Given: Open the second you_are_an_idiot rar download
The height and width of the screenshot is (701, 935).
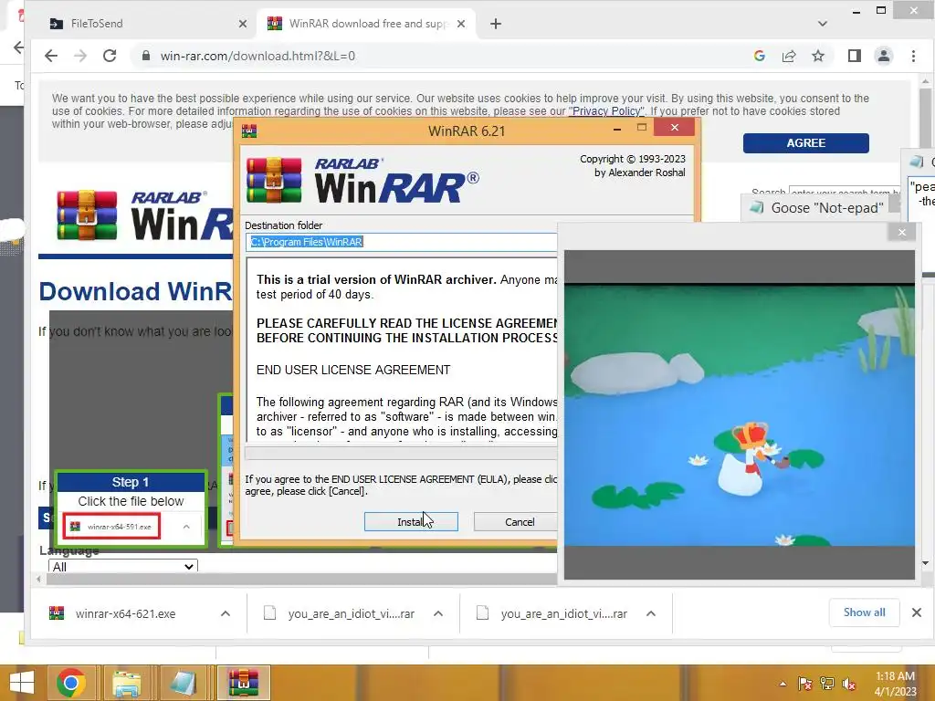Looking at the screenshot, I should point(563,613).
